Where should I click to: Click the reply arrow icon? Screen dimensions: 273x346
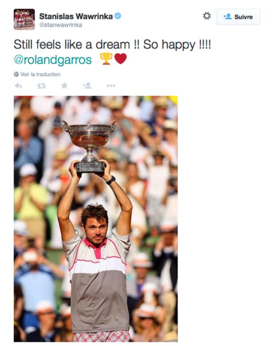pyautogui.click(x=18, y=85)
